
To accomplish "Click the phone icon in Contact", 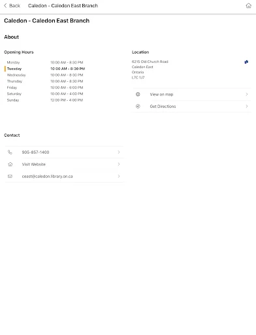I will (x=10, y=152).
